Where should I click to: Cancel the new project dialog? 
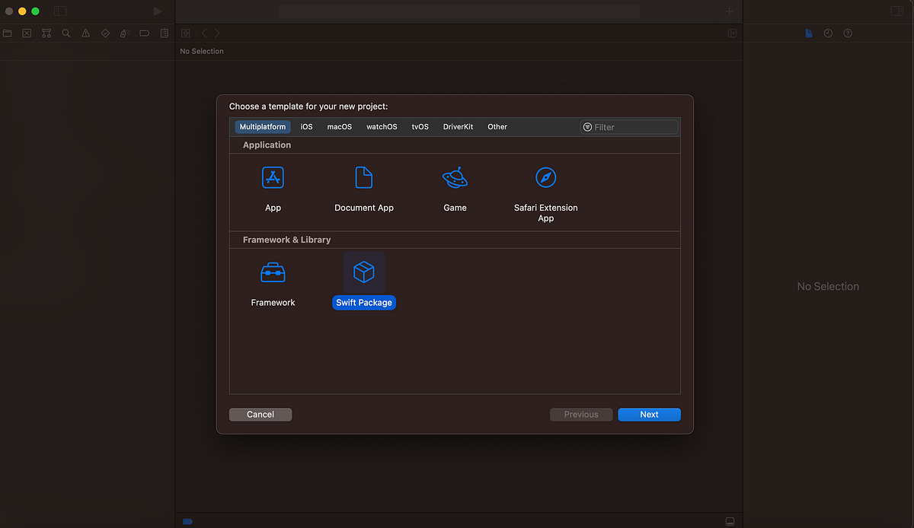tap(260, 414)
